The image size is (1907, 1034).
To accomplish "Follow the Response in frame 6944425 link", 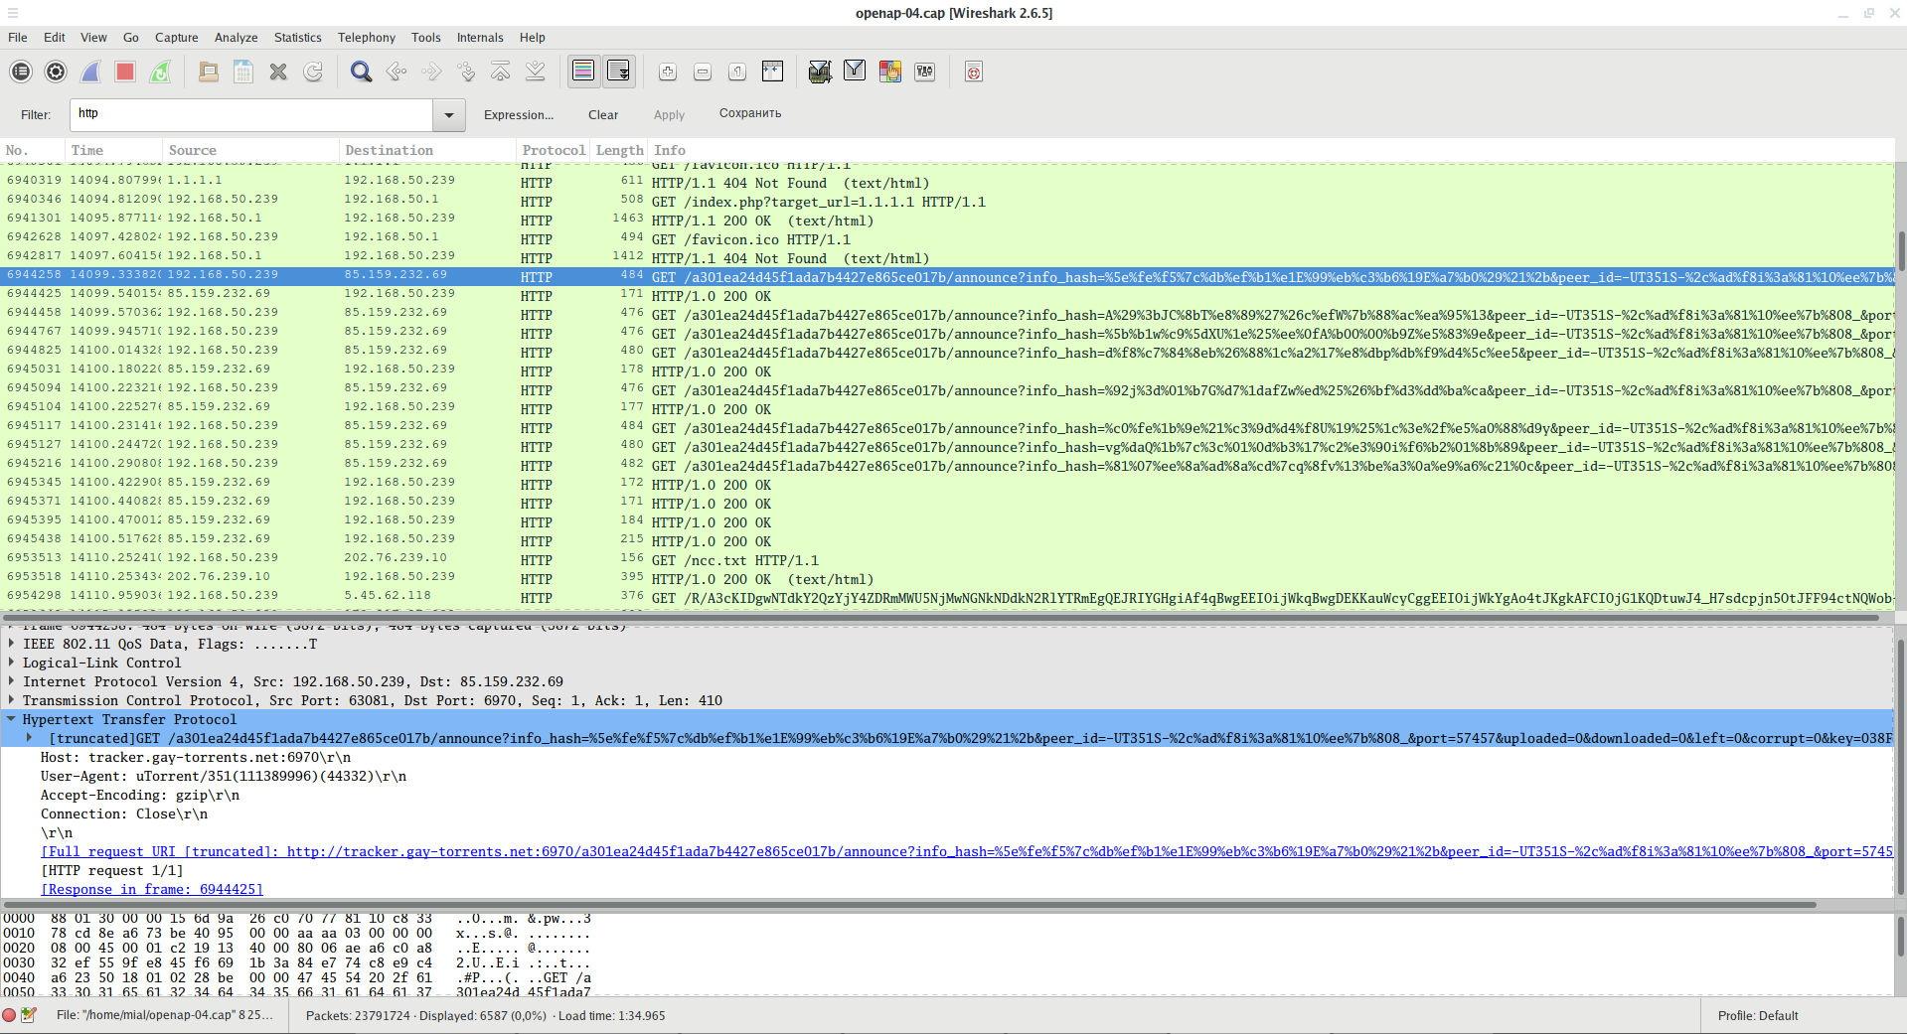I will pyautogui.click(x=152, y=889).
